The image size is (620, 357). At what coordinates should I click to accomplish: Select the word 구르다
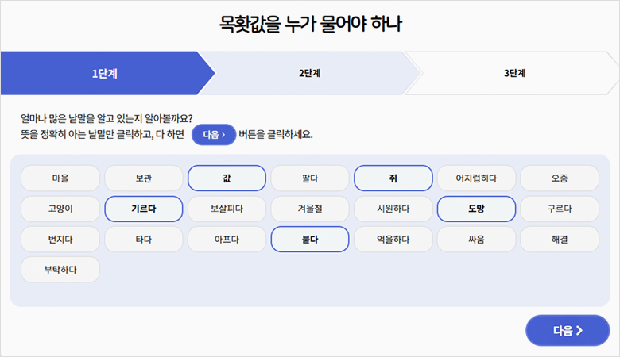click(560, 209)
